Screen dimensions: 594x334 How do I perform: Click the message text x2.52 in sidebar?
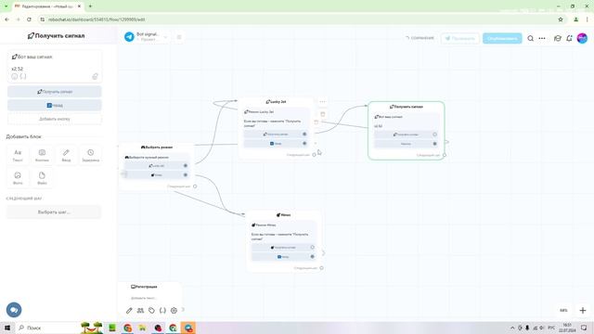17,69
